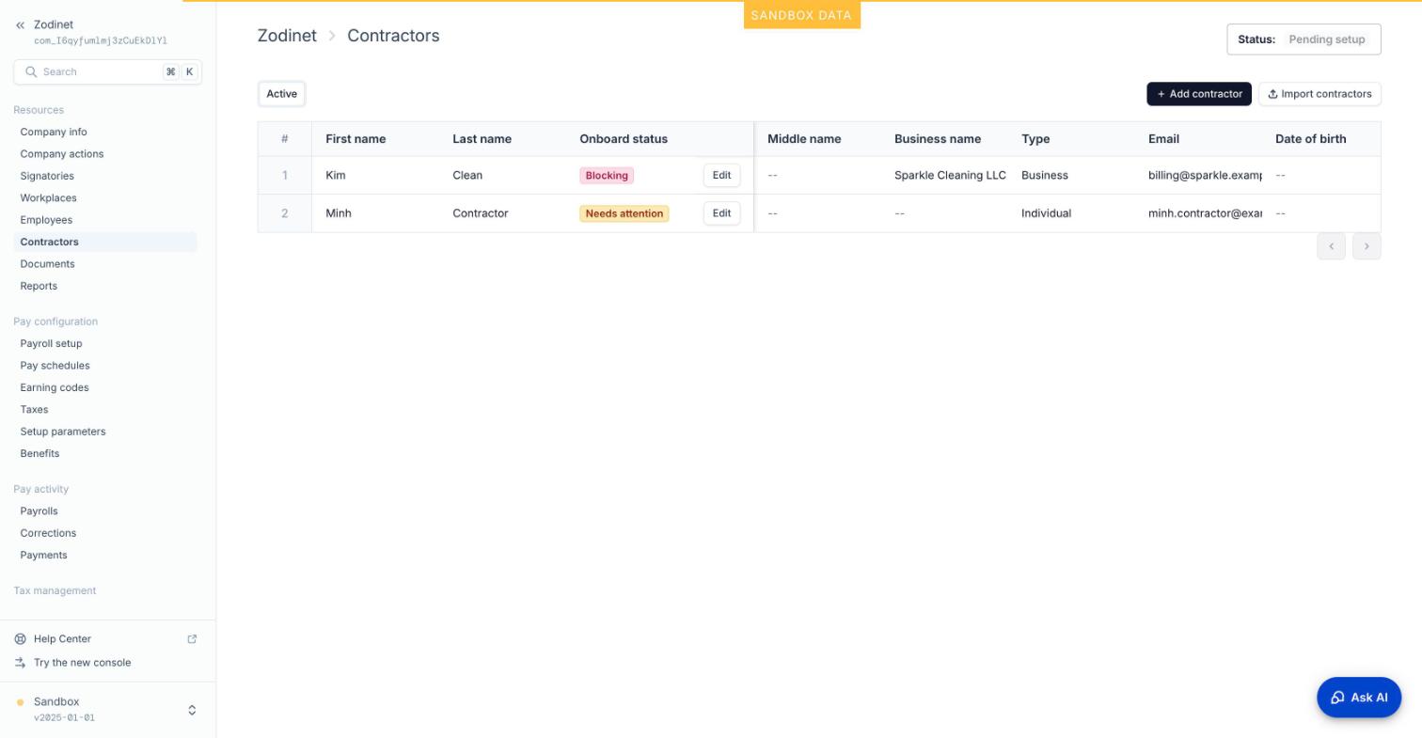
Task: Go to Signatories
Action: (x=47, y=177)
